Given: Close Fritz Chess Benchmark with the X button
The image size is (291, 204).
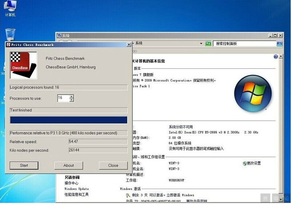Looking at the screenshot, I should click(x=129, y=45).
